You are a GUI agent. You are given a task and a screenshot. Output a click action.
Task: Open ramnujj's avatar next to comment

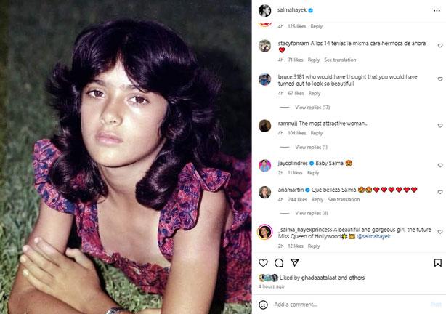[x=265, y=124]
